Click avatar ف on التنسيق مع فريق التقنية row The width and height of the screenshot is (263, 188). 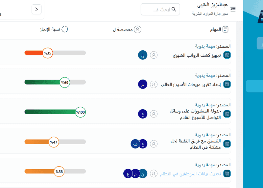pos(135,144)
